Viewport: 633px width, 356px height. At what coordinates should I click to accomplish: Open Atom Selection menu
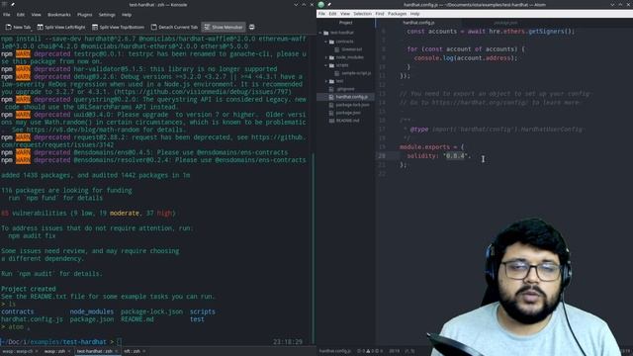pyautogui.click(x=362, y=14)
